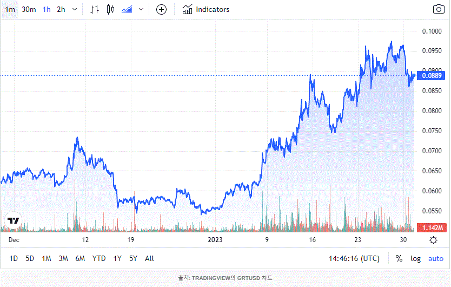Click the TRADINGVIEW GRTUSD source caption
The image size is (451, 287).
point(225,278)
